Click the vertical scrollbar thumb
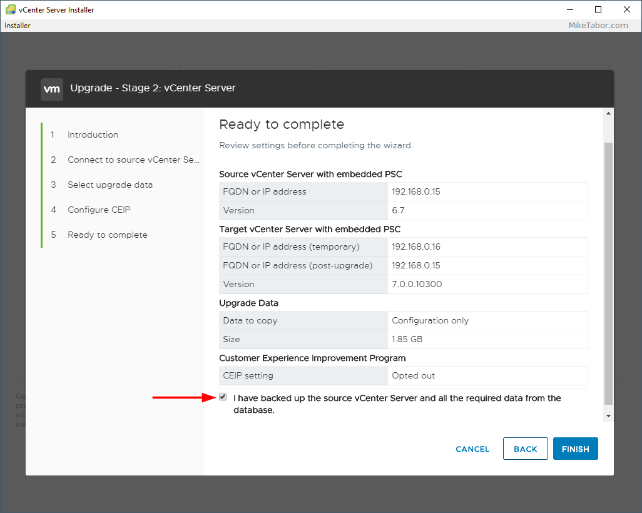Viewport: 642px width, 513px height. (608, 273)
